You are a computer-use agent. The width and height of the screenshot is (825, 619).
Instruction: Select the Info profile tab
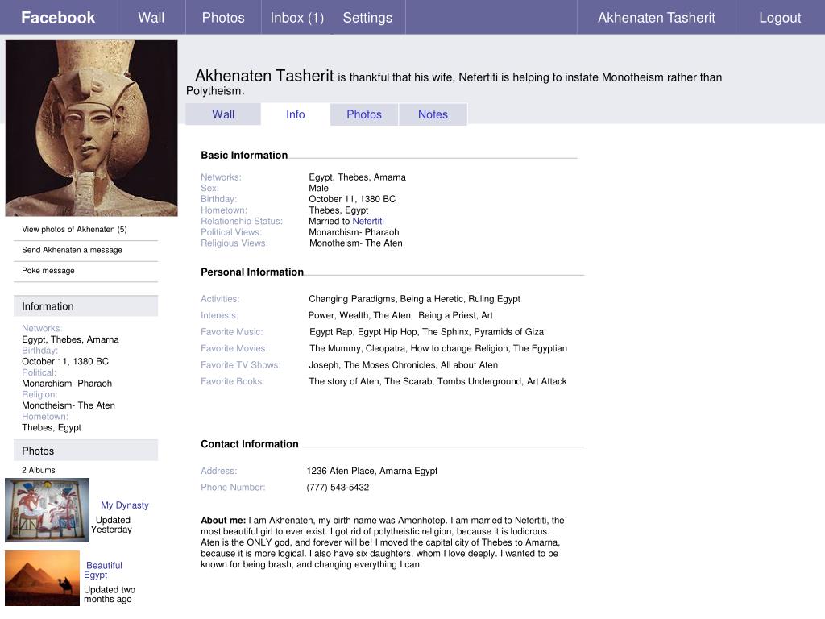pos(295,114)
